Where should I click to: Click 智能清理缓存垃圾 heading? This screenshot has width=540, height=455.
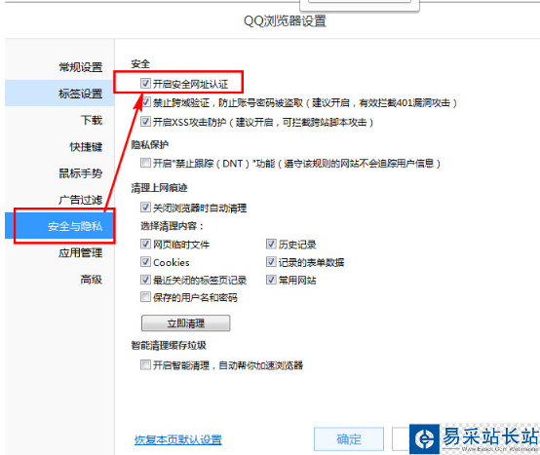[169, 345]
